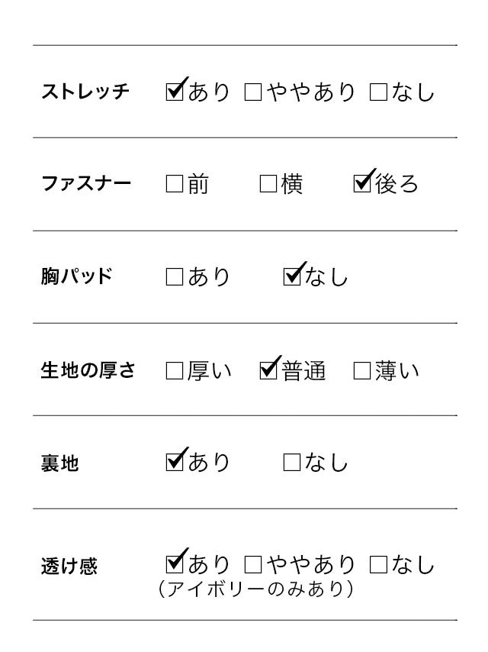Check the 透け感 なし checkbox

[378, 566]
